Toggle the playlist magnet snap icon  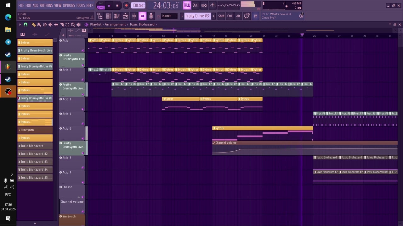tap(26, 24)
